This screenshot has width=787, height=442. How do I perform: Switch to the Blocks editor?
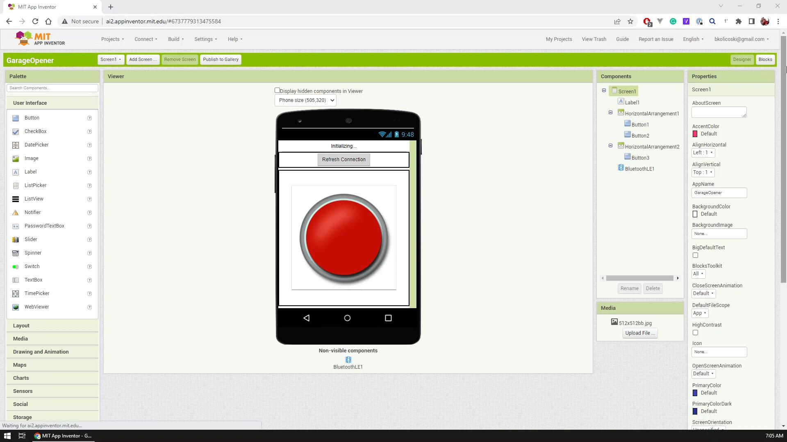coord(765,60)
